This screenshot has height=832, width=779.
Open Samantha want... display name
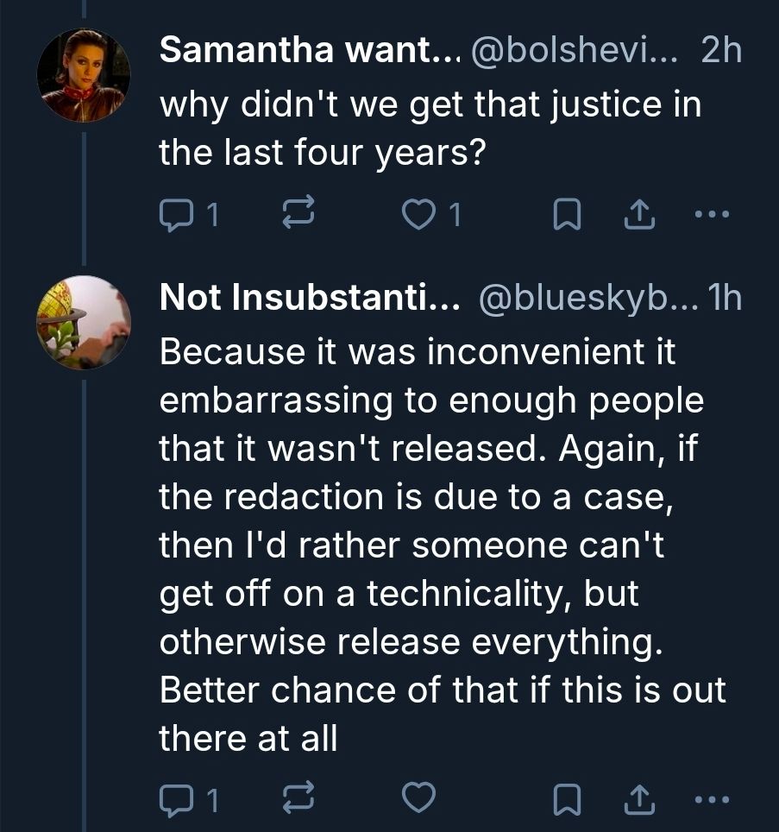click(x=298, y=54)
